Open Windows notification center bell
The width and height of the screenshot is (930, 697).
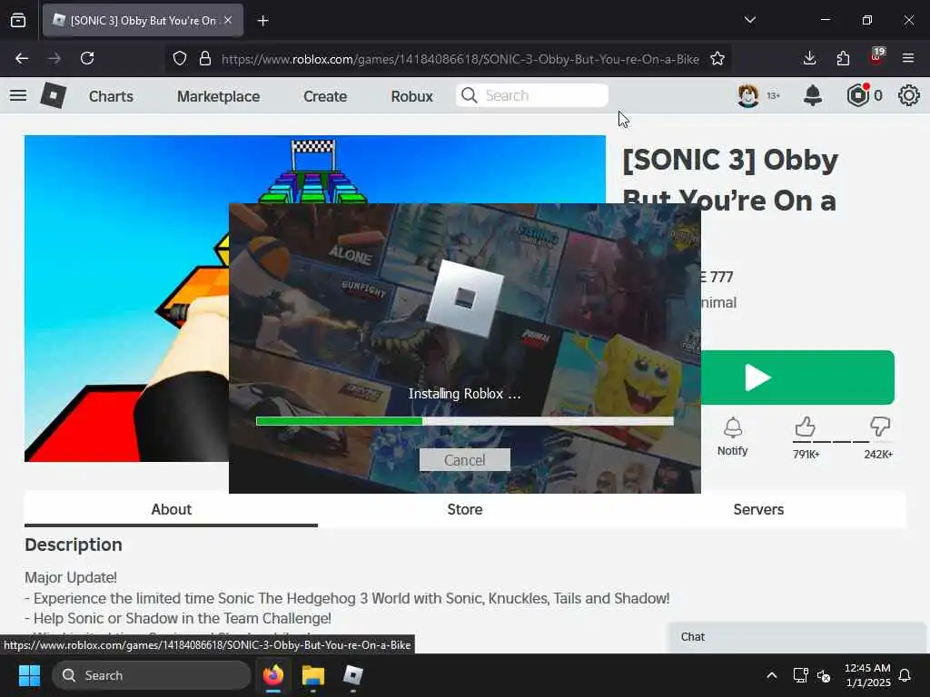tap(905, 675)
